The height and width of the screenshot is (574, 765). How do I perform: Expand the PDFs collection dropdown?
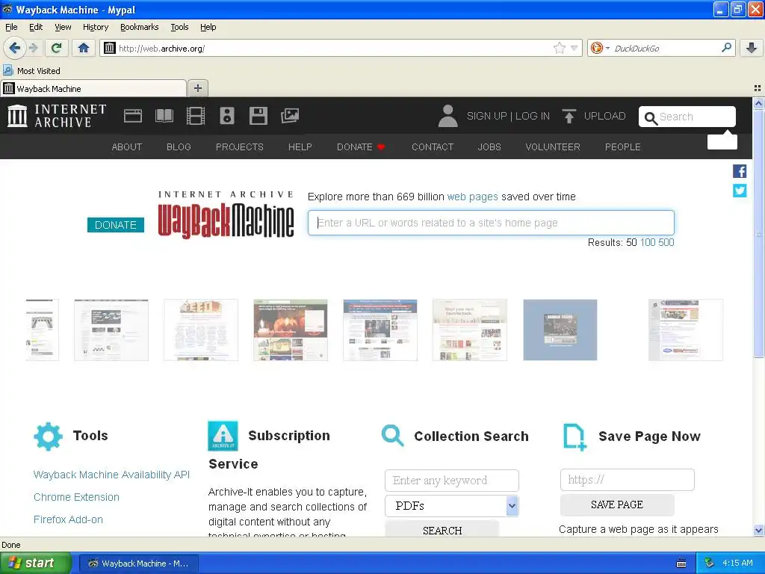(452, 506)
